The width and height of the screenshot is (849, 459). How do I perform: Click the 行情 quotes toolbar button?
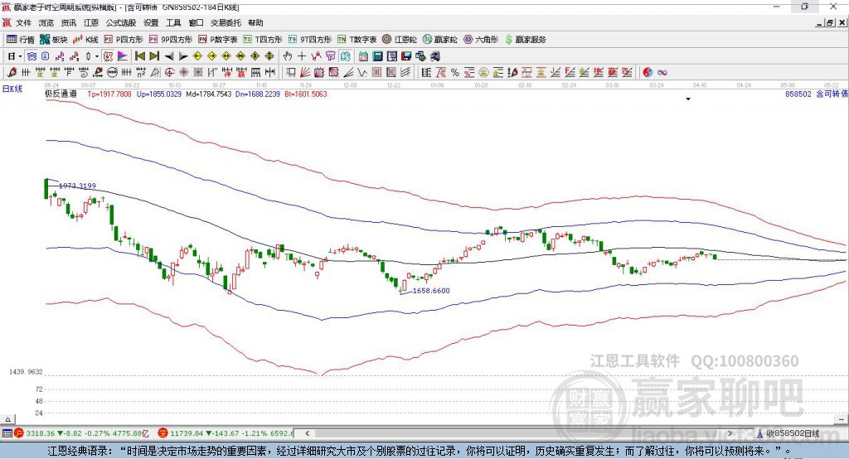(x=21, y=40)
